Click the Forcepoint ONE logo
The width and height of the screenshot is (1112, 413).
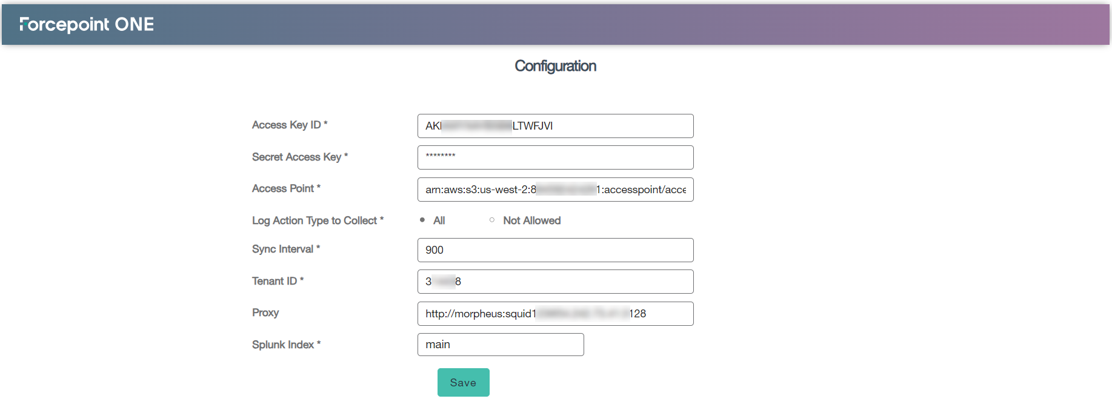coord(87,24)
